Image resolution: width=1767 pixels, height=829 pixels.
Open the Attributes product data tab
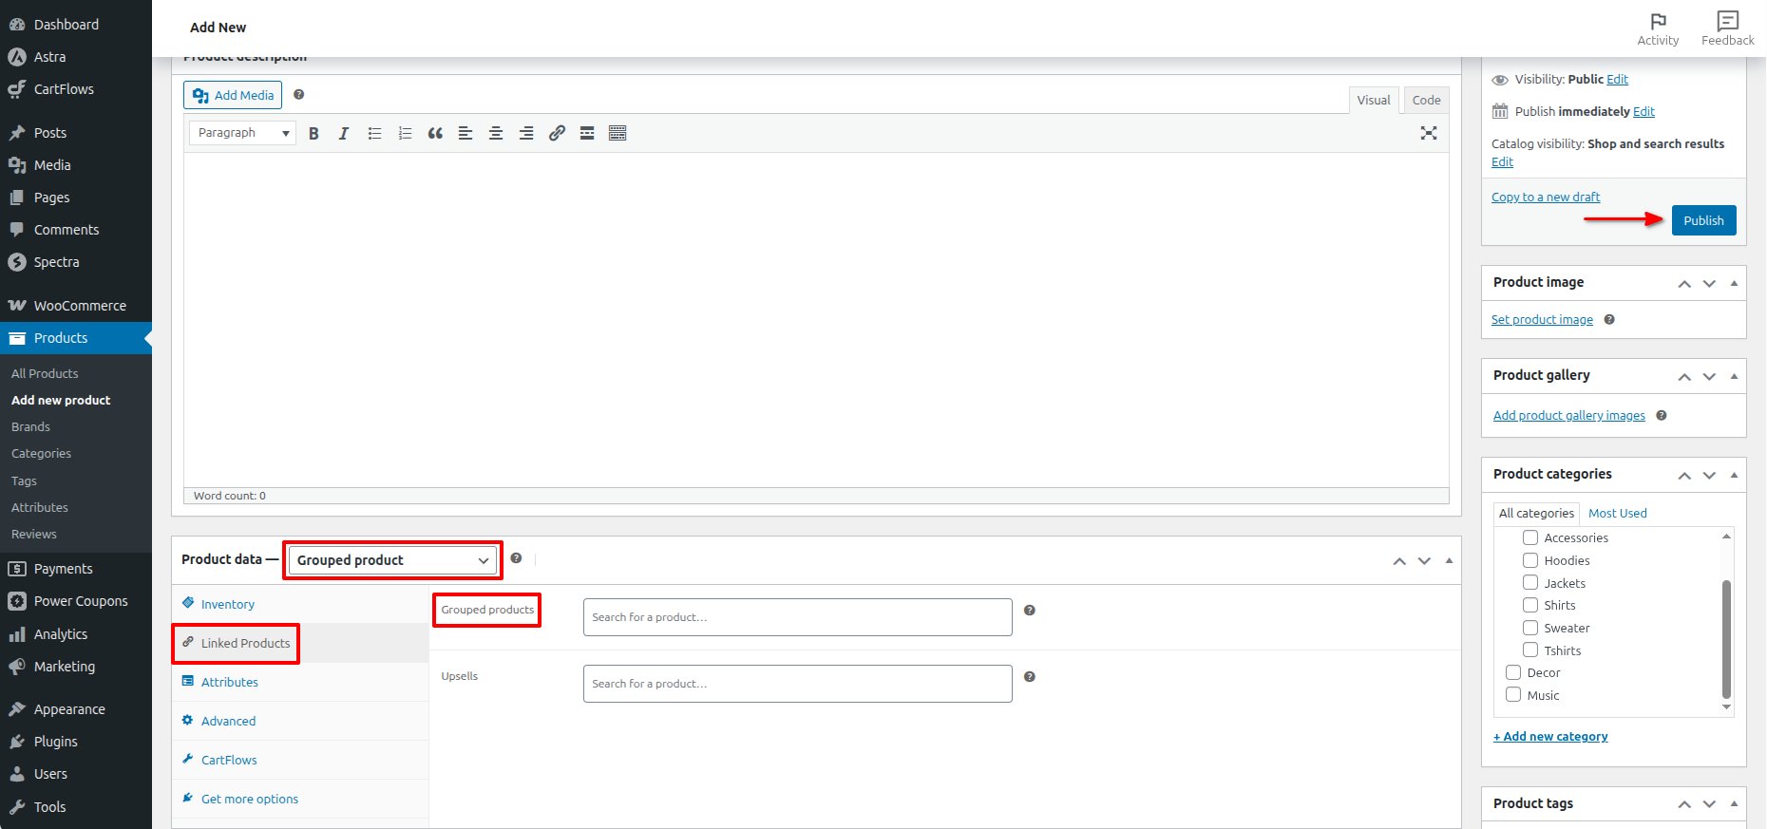(300, 682)
